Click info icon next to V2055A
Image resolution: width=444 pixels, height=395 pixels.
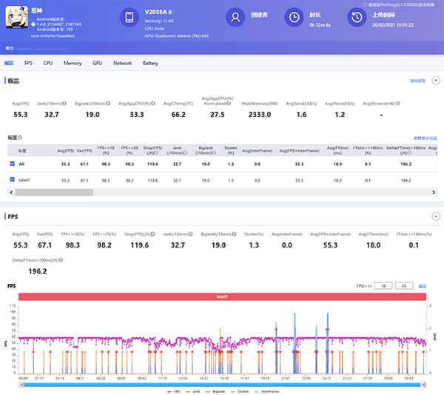170,12
